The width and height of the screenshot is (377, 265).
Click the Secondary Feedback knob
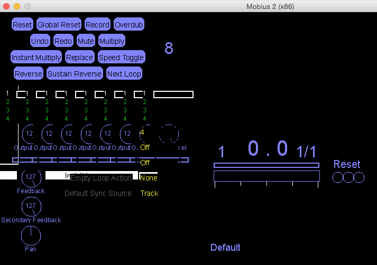[31, 207]
